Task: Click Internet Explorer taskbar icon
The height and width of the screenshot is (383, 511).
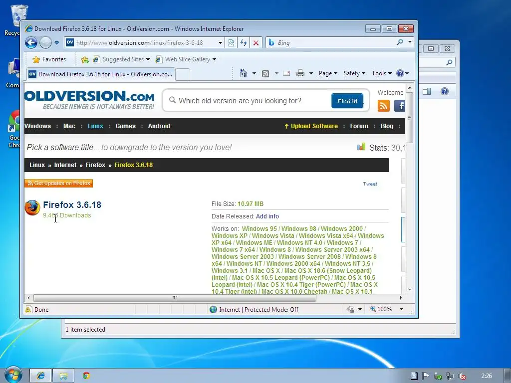Action: [41, 376]
